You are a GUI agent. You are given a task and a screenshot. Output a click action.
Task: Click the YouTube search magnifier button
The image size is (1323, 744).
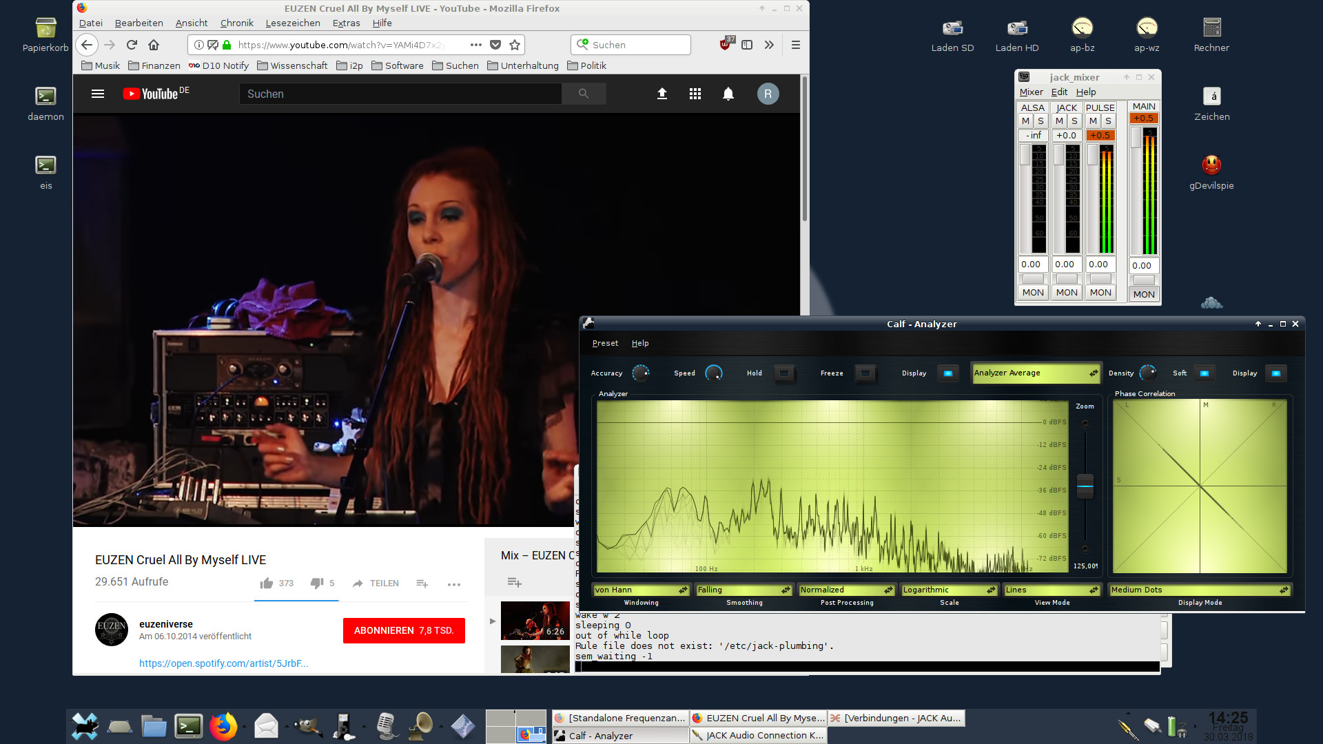pyautogui.click(x=584, y=94)
